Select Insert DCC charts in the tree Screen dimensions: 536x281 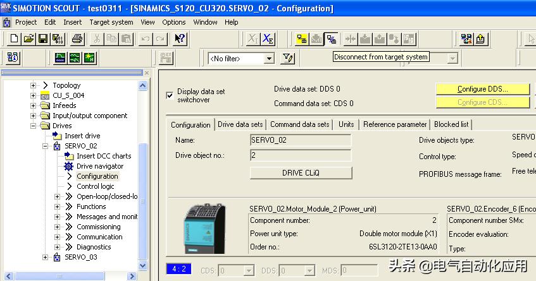point(104,156)
